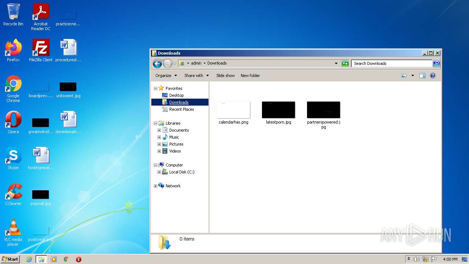This screenshot has height=264, width=469.
Task: Open Explorer help icon
Action: pos(433,76)
